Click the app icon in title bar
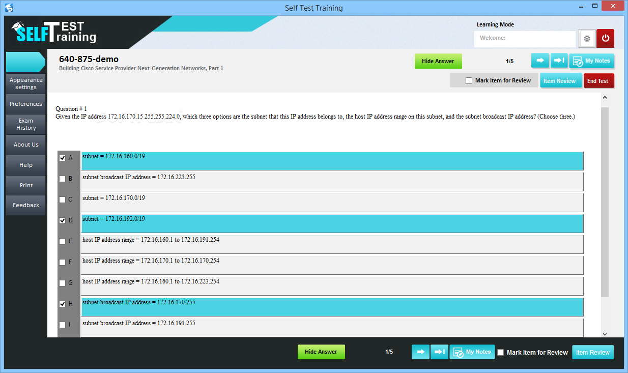 (x=9, y=8)
